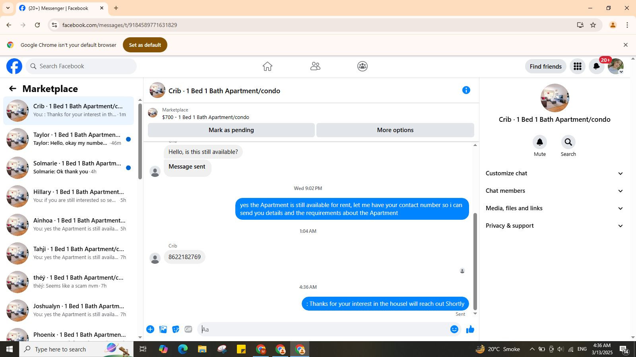636x357 pixels.
Task: Open the $700 Marketplace listing link
Action: click(x=206, y=117)
